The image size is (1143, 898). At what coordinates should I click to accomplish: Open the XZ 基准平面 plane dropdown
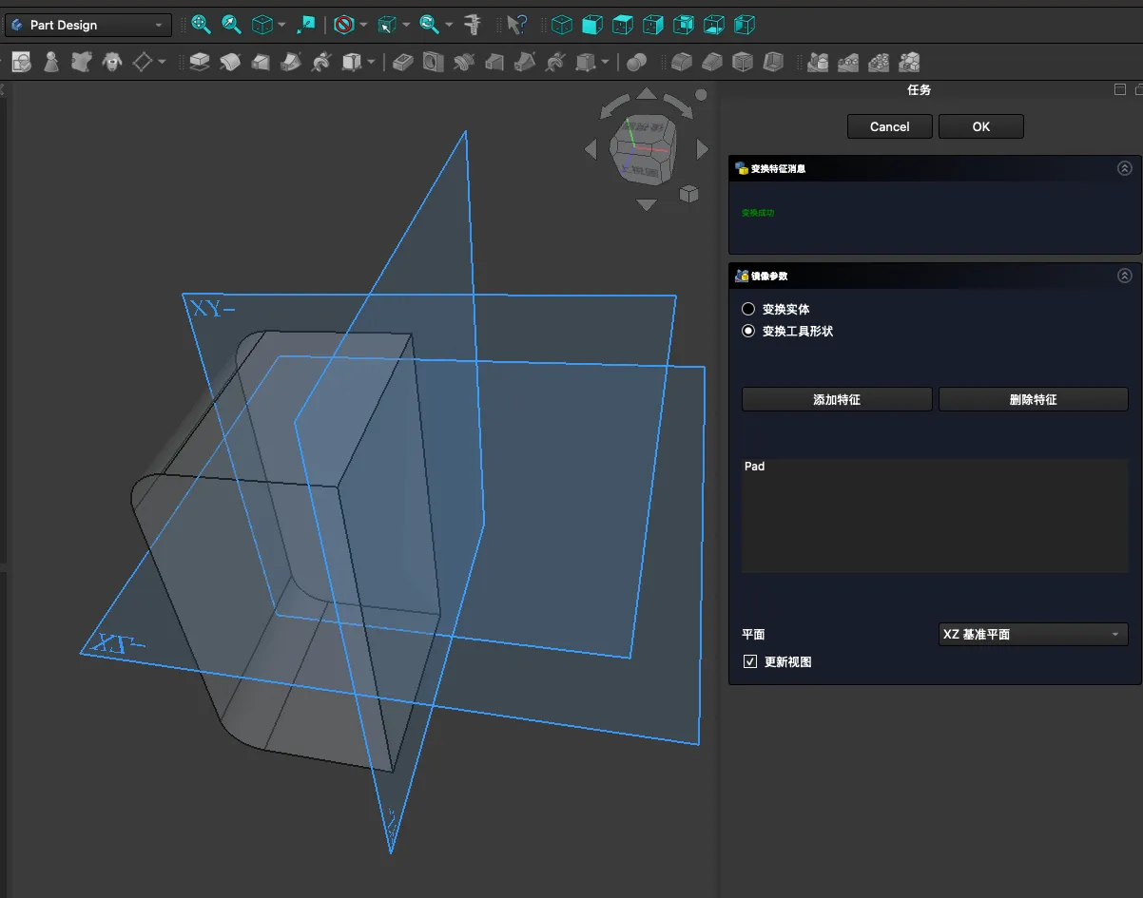[x=1033, y=634]
